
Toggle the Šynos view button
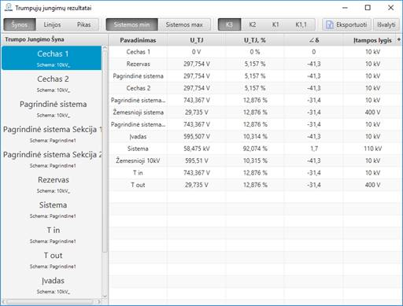pyautogui.click(x=20, y=24)
